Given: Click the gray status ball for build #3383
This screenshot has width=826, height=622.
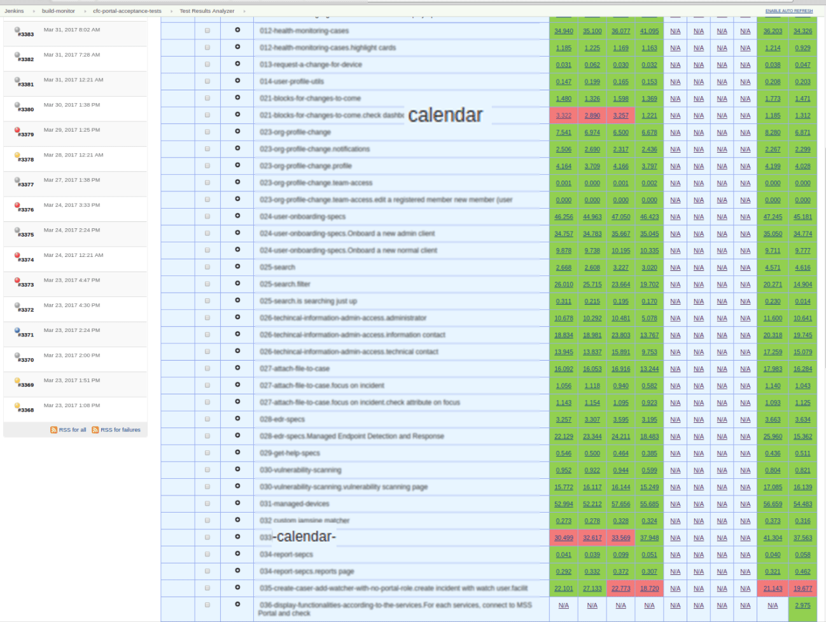Looking at the screenshot, I should [x=17, y=30].
